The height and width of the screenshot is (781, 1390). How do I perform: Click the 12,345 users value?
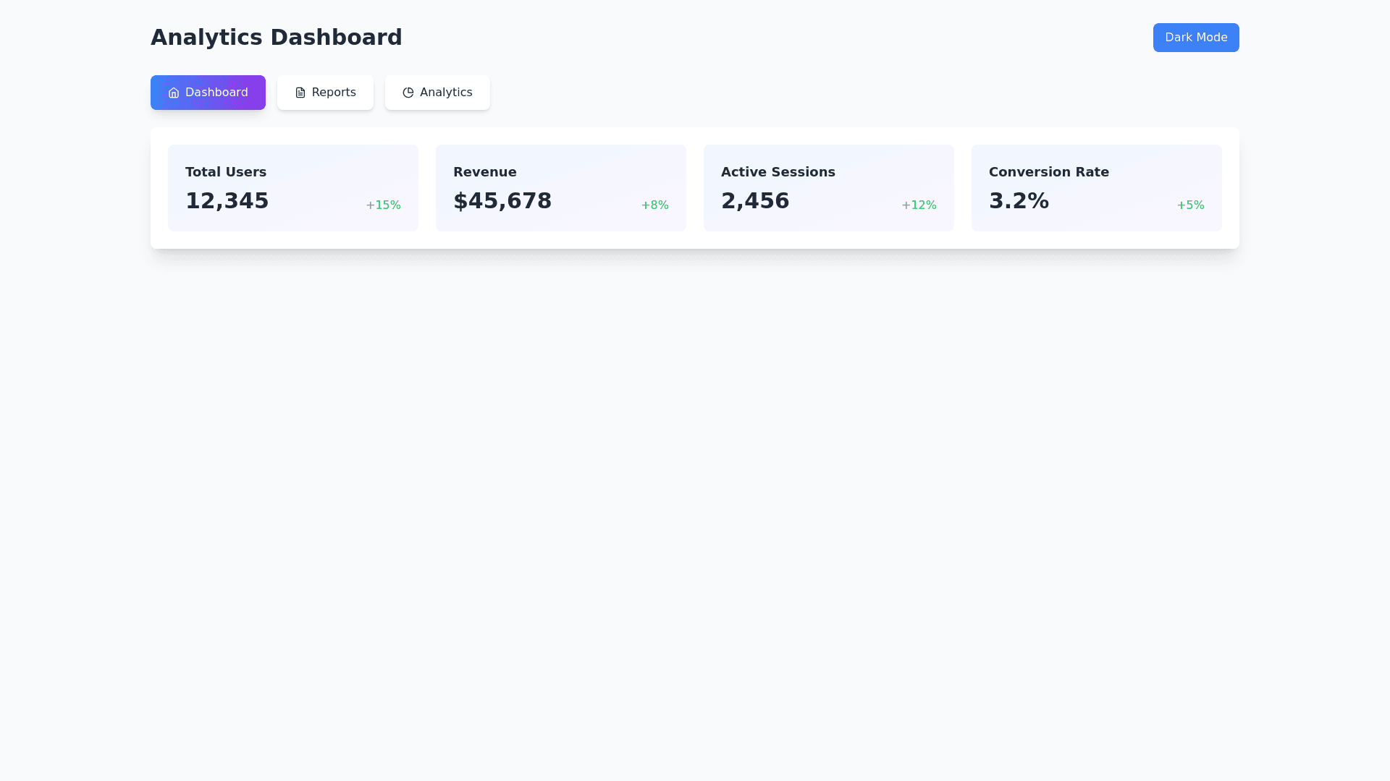pyautogui.click(x=227, y=201)
